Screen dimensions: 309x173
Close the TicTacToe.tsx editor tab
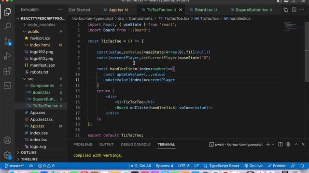180,10
